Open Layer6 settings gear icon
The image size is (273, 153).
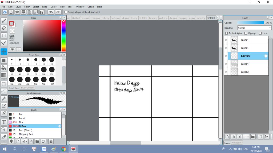pyautogui.click(x=266, y=56)
